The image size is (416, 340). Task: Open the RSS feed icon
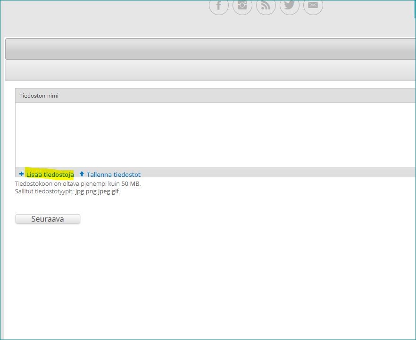click(266, 6)
